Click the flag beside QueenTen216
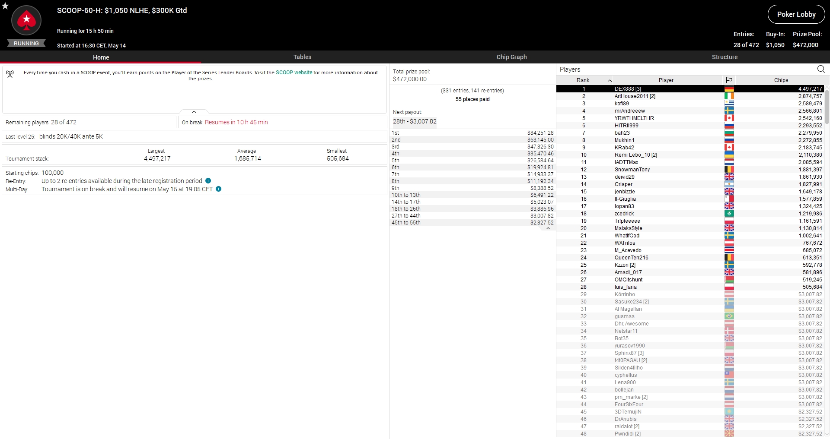Image resolution: width=830 pixels, height=439 pixels. (729, 258)
